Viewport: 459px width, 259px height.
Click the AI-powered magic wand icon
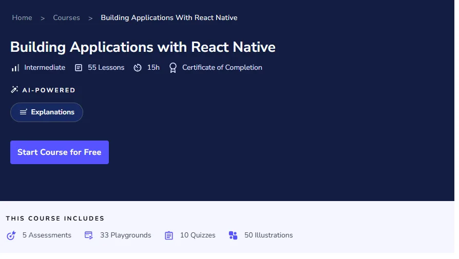[14, 90]
